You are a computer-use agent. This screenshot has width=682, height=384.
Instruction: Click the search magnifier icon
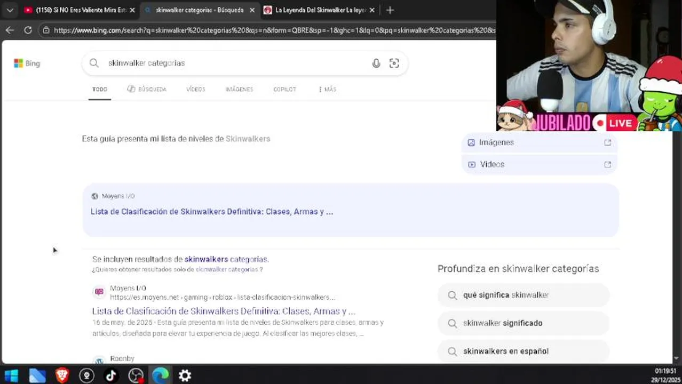[x=94, y=63]
